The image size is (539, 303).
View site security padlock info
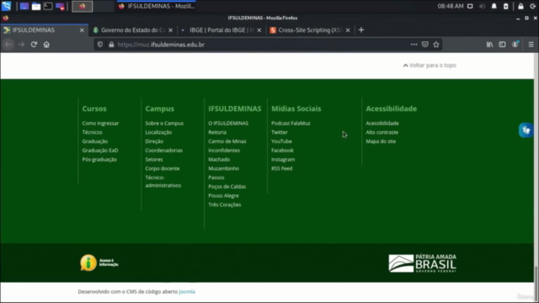111,45
